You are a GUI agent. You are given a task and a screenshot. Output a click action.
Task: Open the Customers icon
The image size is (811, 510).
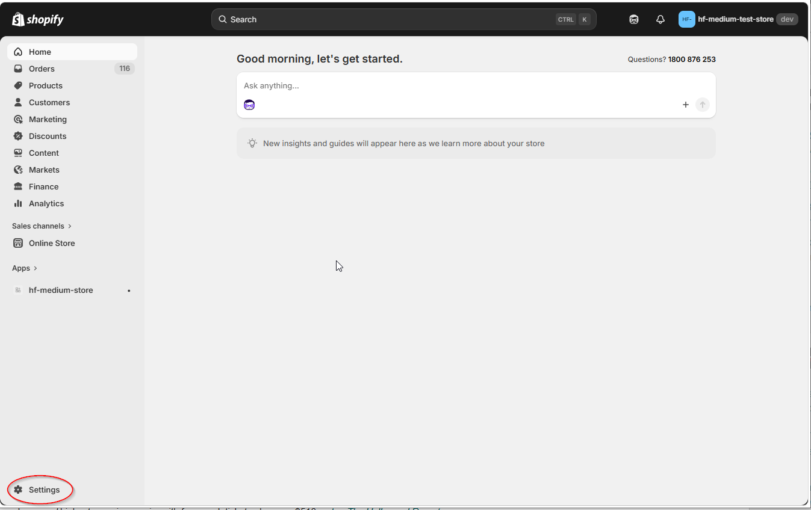point(18,102)
